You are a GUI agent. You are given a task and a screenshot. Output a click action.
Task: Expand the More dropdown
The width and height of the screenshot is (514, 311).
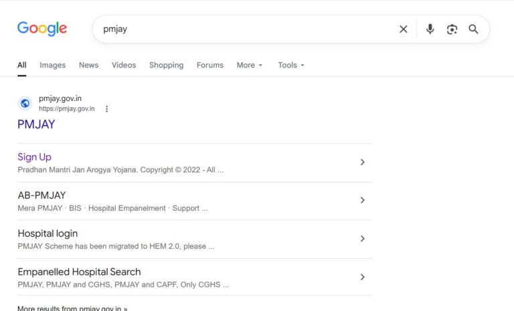[x=250, y=65]
